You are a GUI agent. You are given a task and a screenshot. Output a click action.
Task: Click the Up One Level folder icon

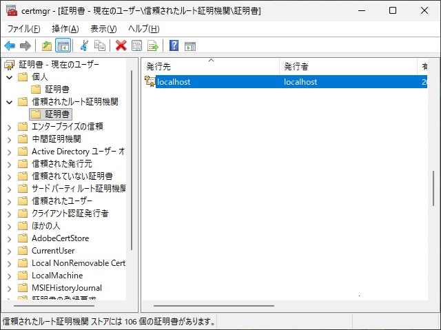click(x=46, y=46)
